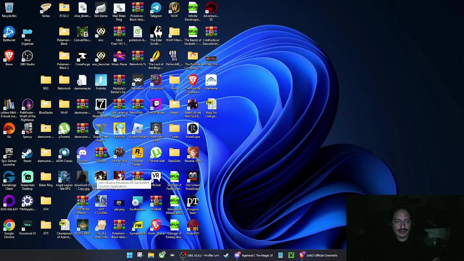Launch Warframe from the desktop
This screenshot has height=261, width=464.
[x=211, y=83]
